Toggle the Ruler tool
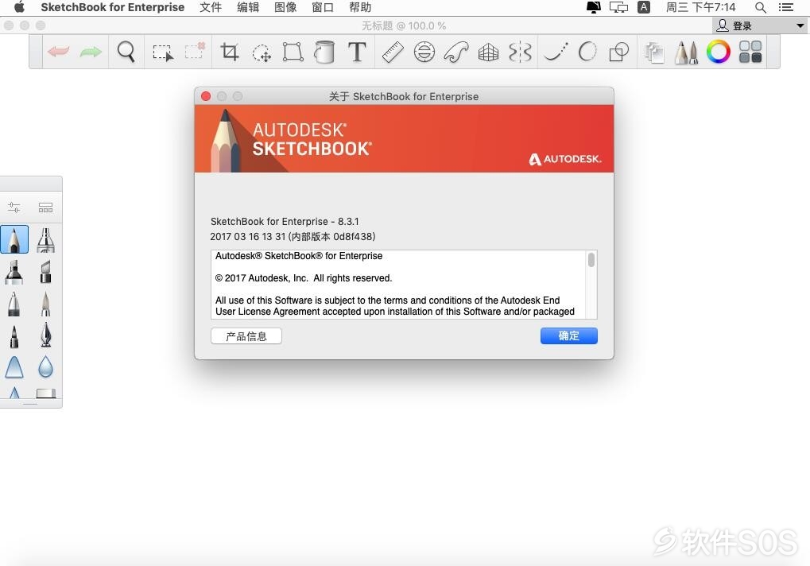The width and height of the screenshot is (810, 566). point(393,52)
